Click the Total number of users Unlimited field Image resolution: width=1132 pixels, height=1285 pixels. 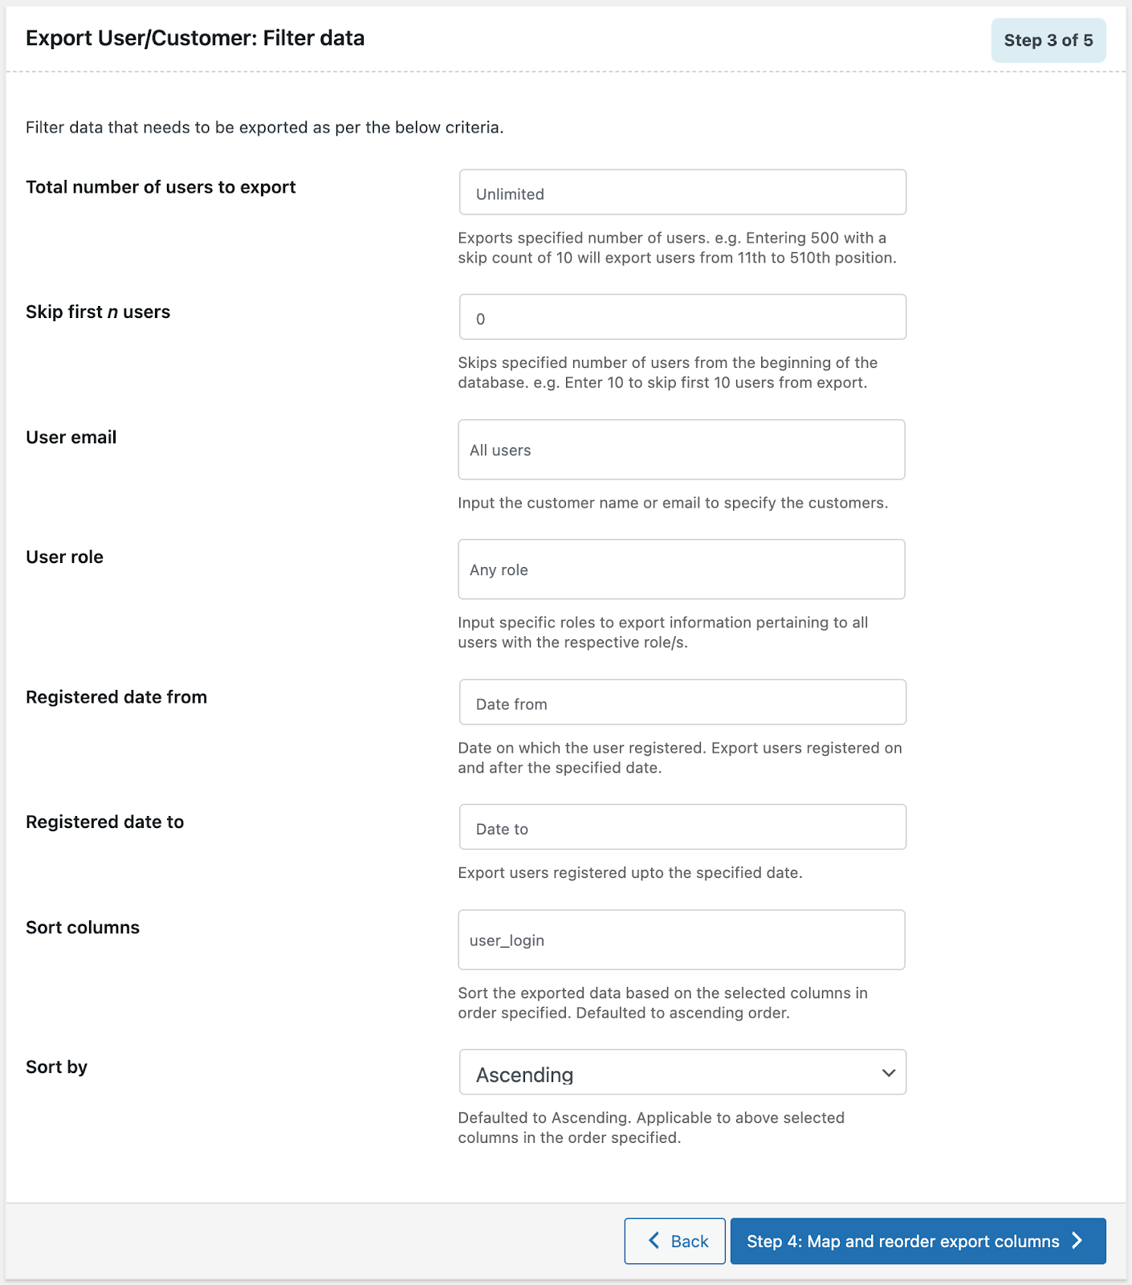click(682, 193)
